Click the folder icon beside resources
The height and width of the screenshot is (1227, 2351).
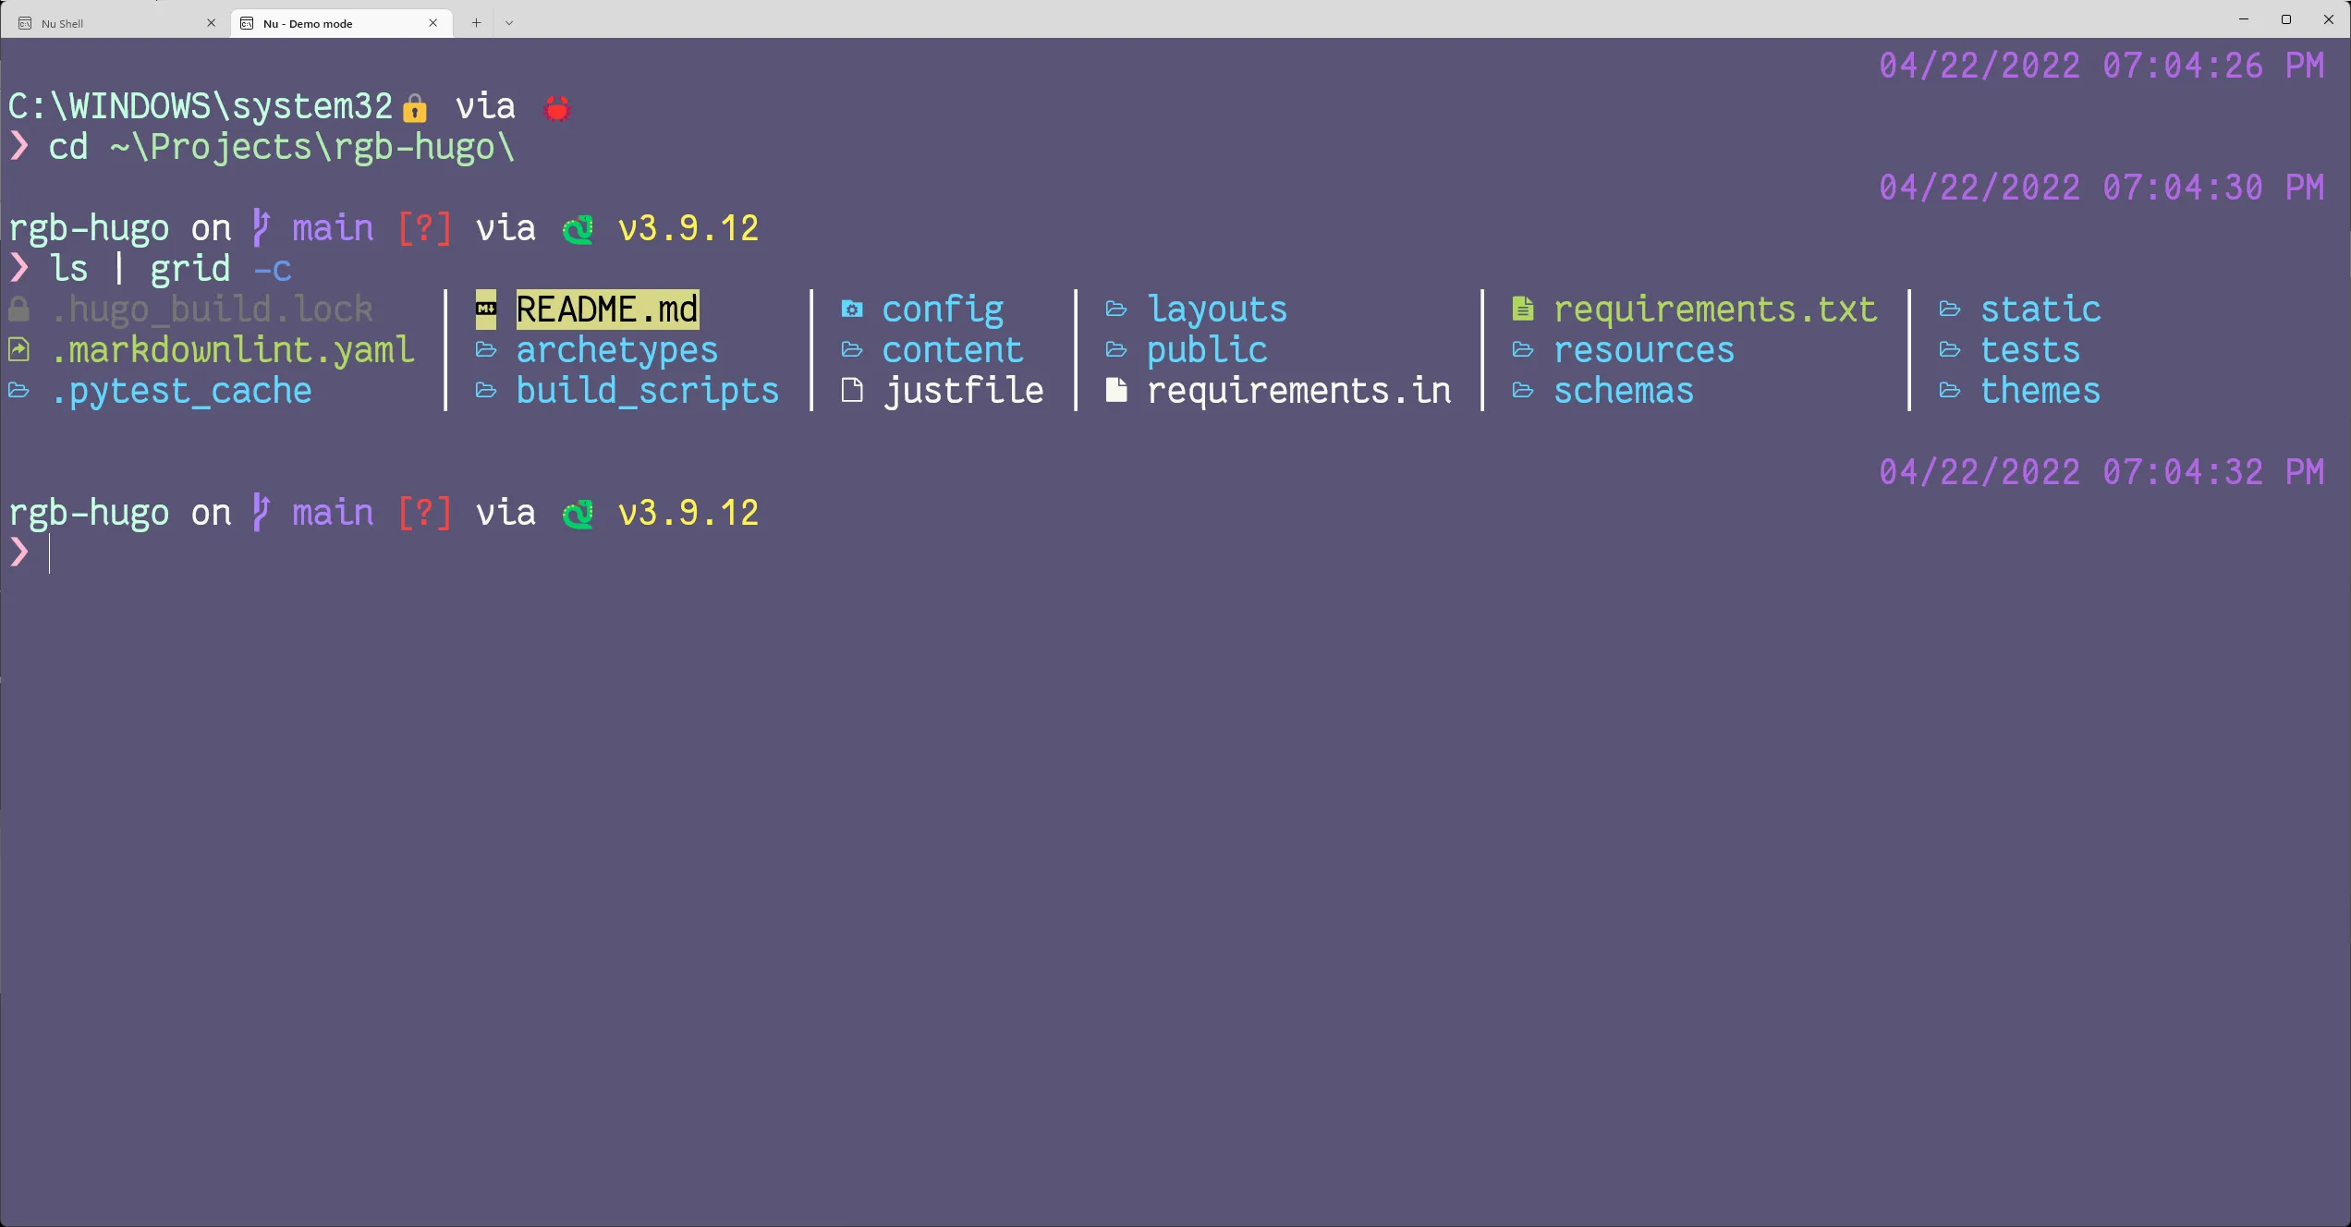point(1523,350)
